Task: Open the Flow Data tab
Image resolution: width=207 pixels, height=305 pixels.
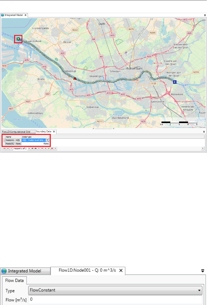Action: tap(15, 280)
